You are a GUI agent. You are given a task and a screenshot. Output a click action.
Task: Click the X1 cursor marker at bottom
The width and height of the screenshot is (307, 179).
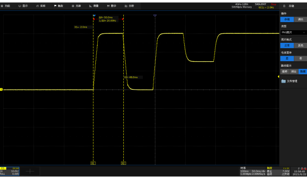click(93, 163)
